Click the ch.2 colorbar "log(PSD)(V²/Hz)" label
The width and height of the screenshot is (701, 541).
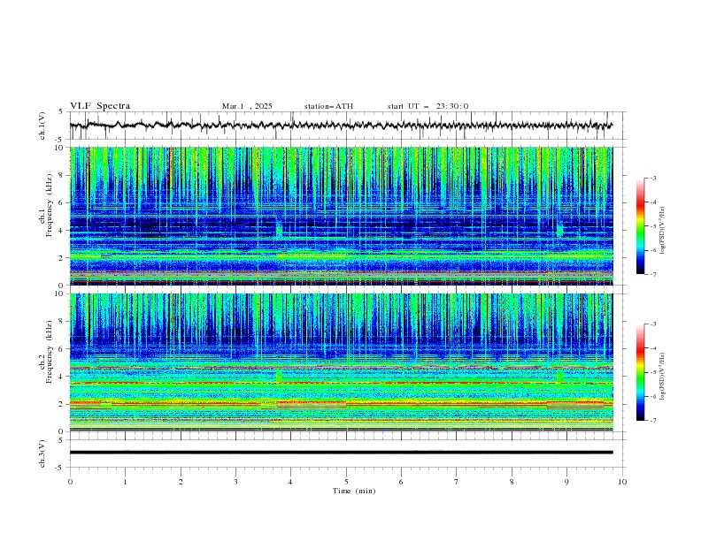click(x=663, y=376)
